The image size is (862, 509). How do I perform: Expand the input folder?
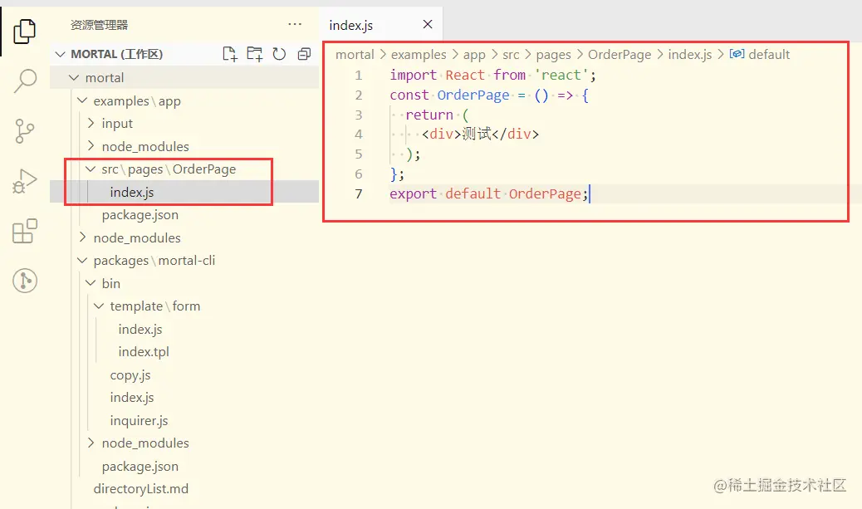coord(91,123)
